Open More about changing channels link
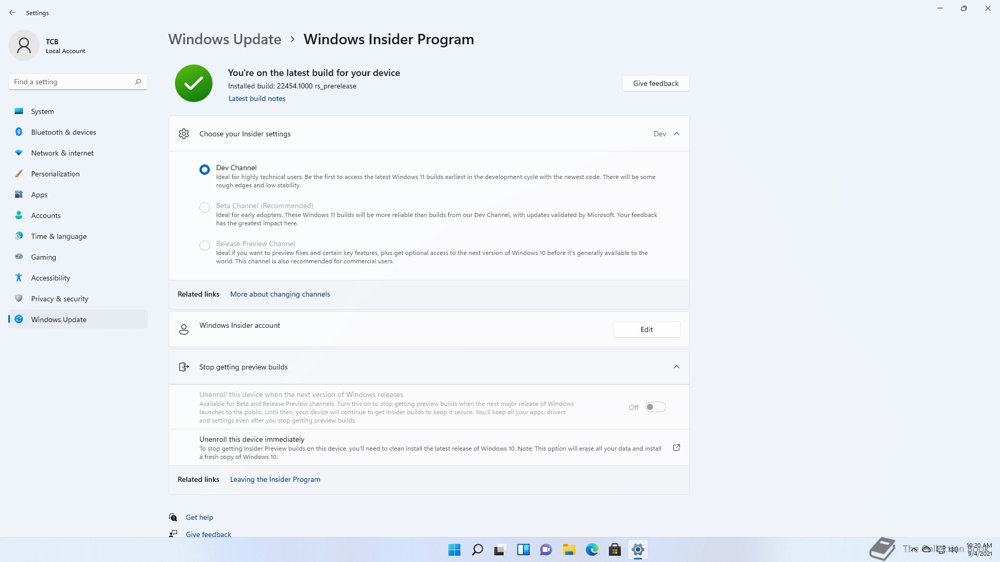 coord(280,294)
